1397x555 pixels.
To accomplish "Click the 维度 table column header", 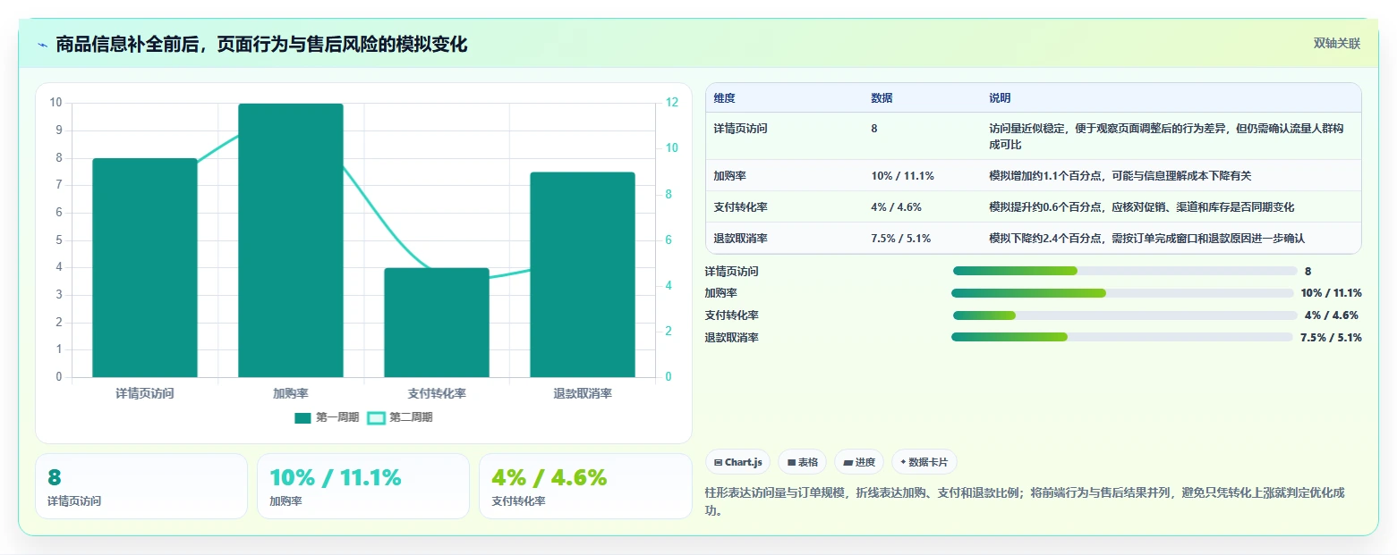I will click(x=724, y=98).
